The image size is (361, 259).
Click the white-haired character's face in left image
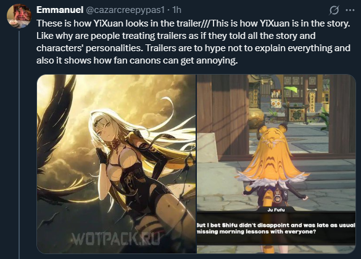pyautogui.click(x=103, y=128)
